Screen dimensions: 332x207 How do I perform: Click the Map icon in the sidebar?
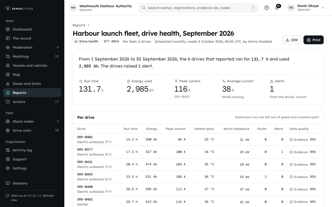pos(8,75)
